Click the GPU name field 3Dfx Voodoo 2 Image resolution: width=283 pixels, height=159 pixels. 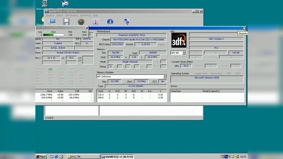click(216, 39)
